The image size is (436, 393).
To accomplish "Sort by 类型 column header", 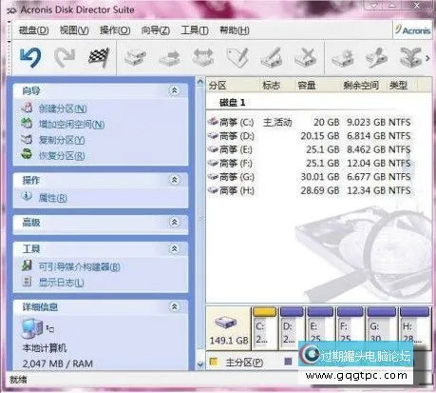I will [403, 85].
